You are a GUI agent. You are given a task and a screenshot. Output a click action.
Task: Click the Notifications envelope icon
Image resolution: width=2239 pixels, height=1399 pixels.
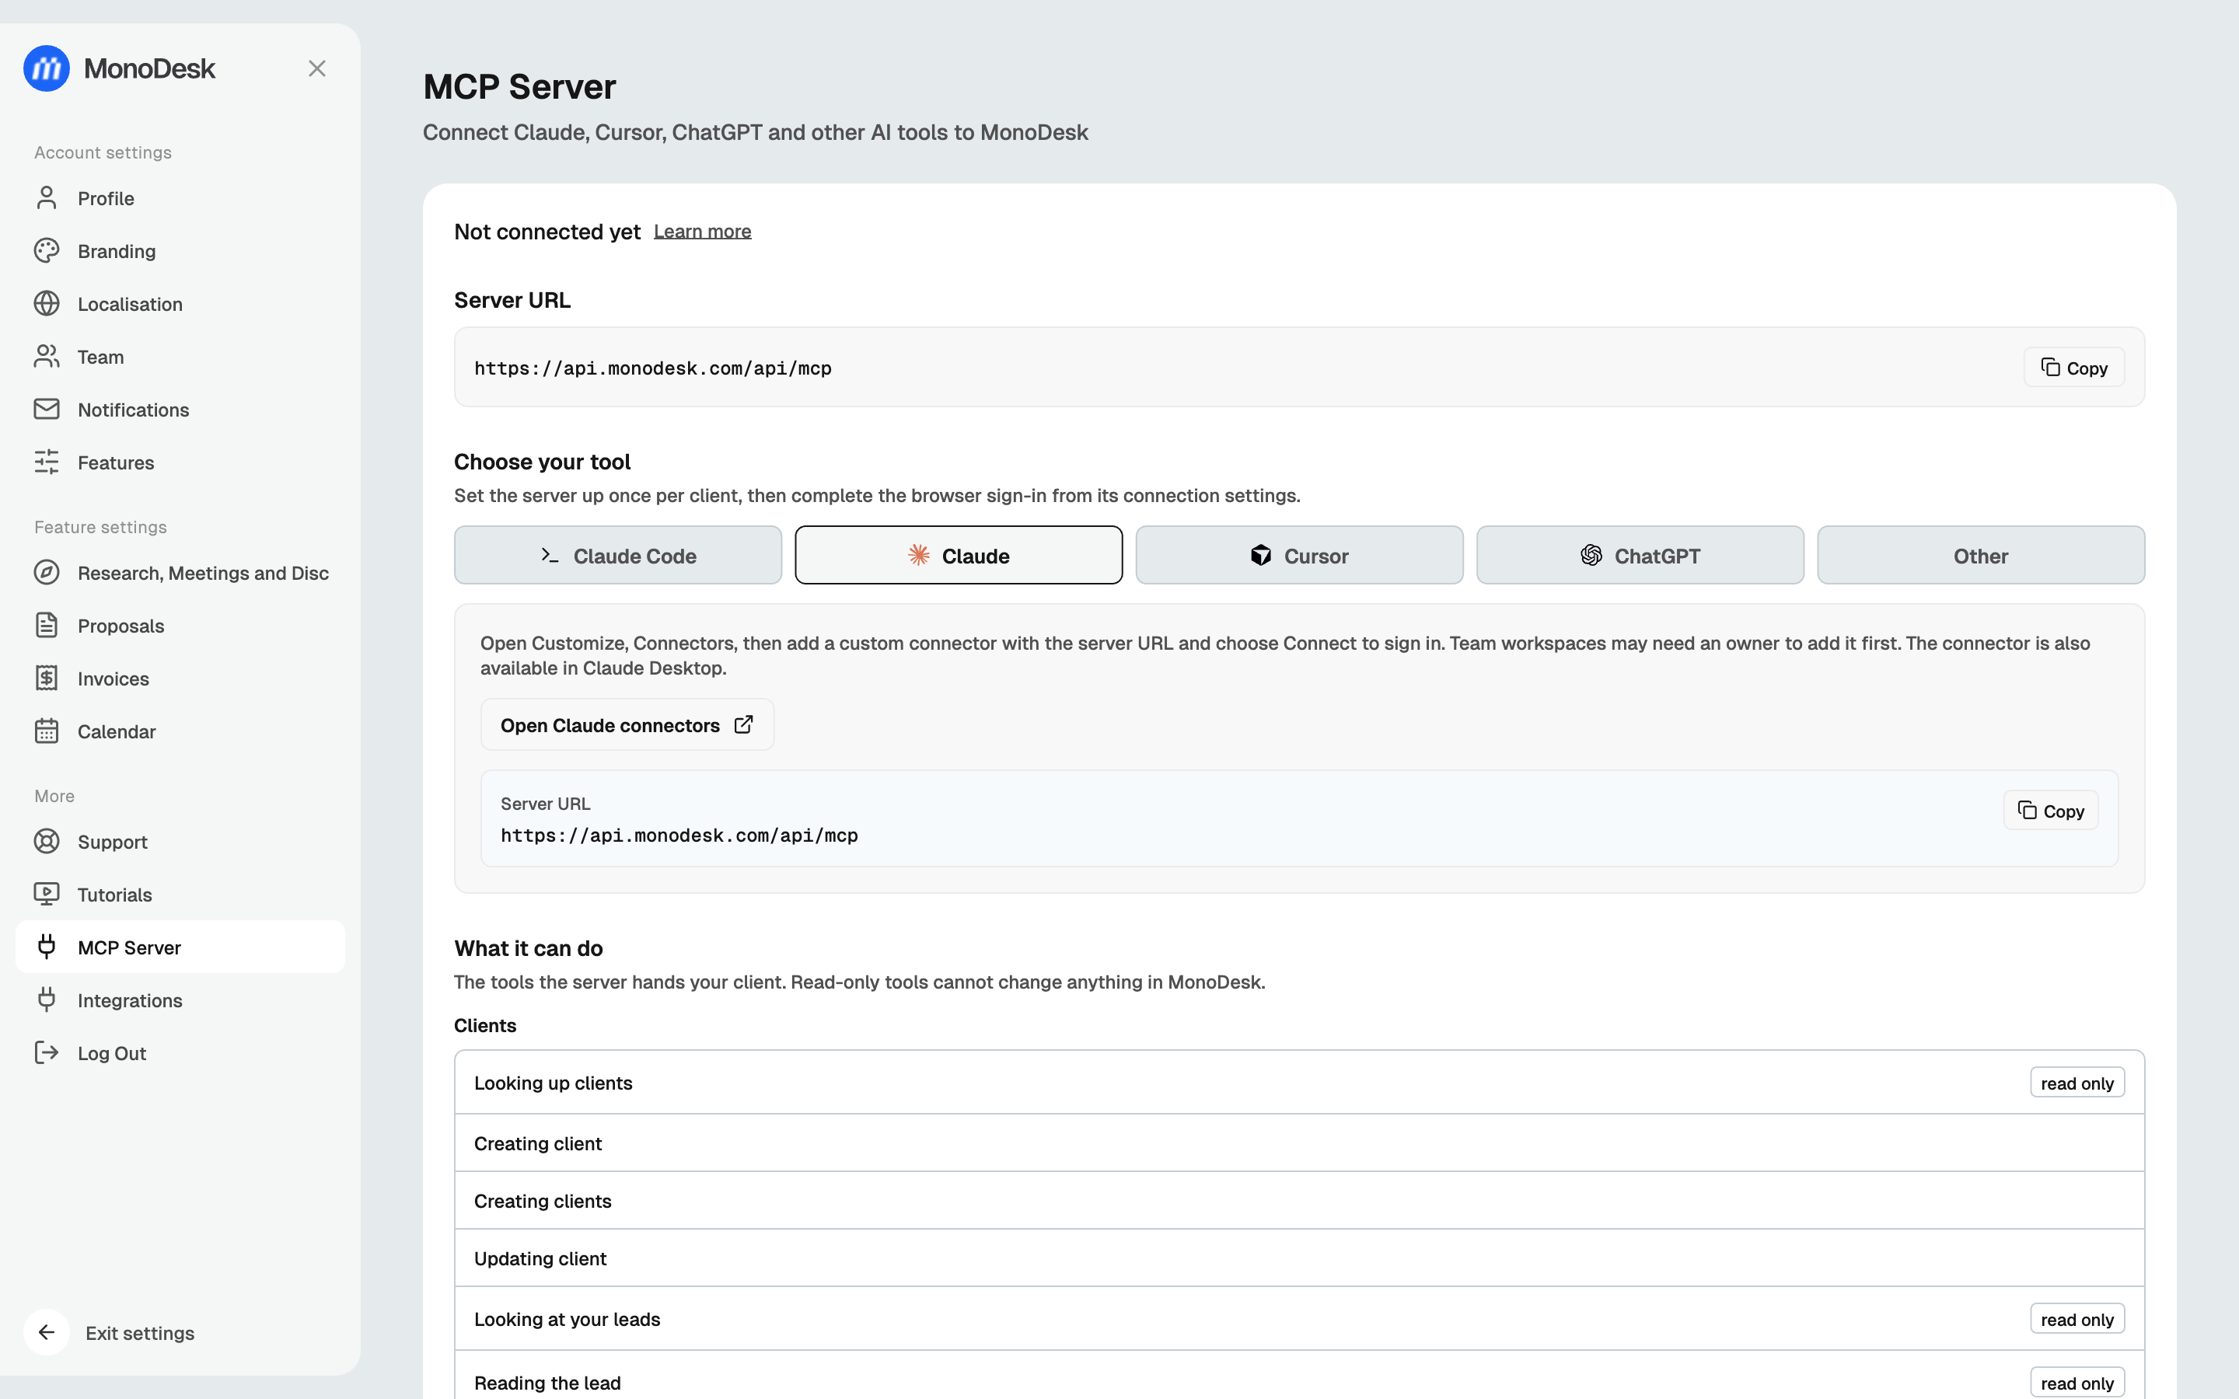tap(47, 409)
